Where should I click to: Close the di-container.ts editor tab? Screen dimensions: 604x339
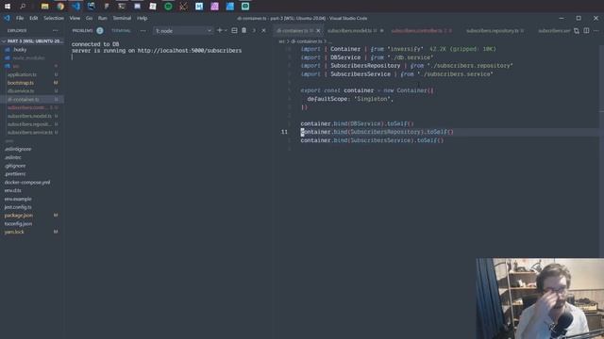point(318,31)
